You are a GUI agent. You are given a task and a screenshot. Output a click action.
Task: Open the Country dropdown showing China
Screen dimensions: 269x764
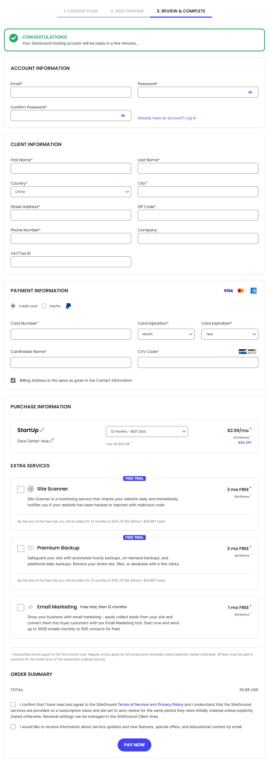(x=71, y=192)
